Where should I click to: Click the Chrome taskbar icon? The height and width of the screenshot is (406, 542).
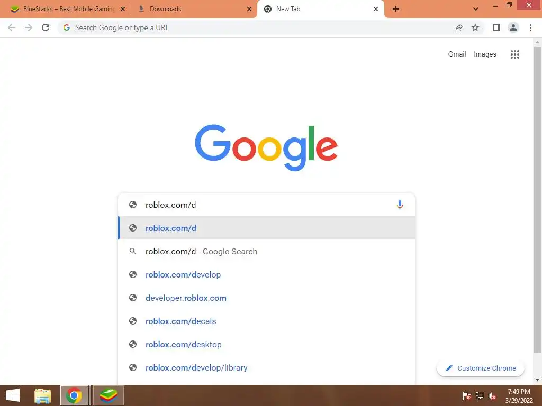pos(74,395)
